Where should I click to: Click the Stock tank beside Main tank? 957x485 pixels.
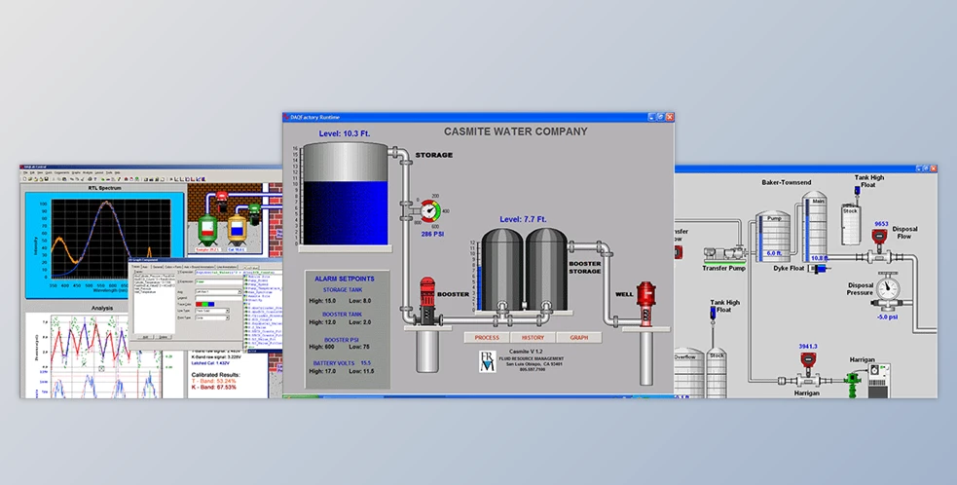(x=851, y=223)
